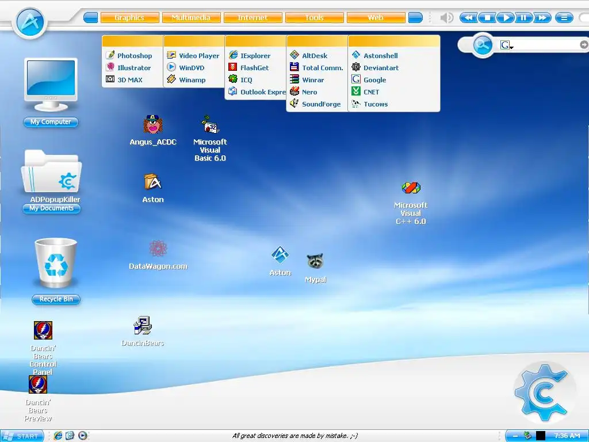Viewport: 589px width, 442px height.
Task: Launch FlashGet shortcut
Action: pyautogui.click(x=248, y=68)
